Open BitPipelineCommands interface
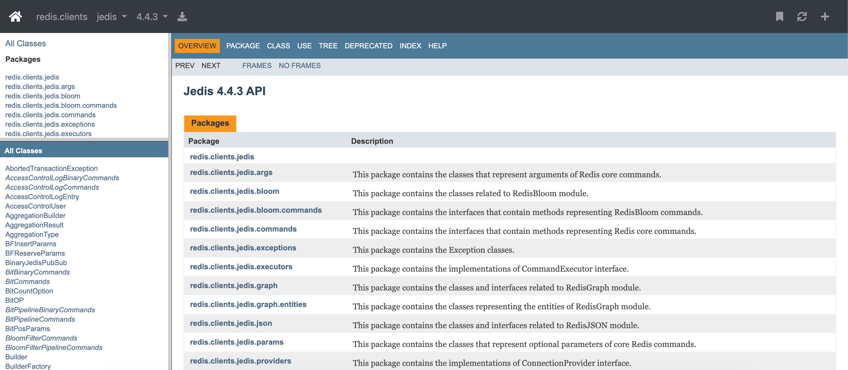The width and height of the screenshot is (848, 370). (40, 319)
